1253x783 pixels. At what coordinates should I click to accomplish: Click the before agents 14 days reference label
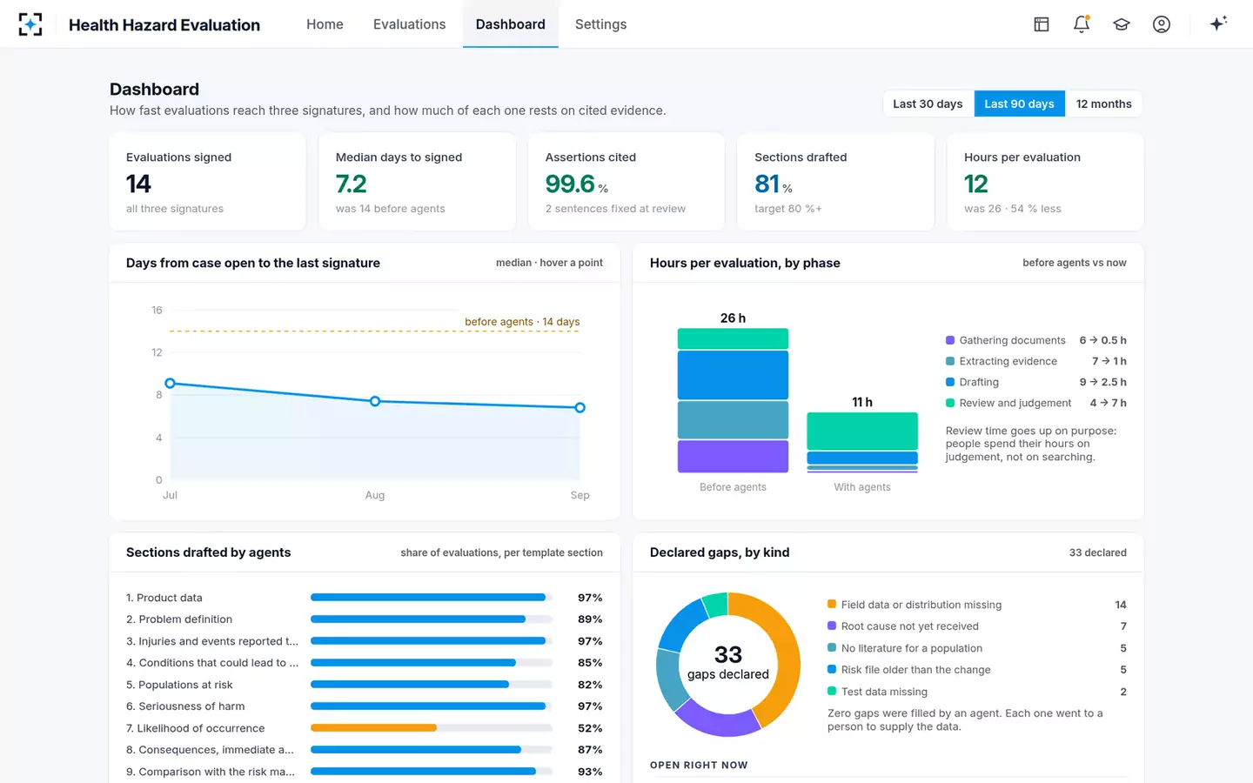point(522,322)
